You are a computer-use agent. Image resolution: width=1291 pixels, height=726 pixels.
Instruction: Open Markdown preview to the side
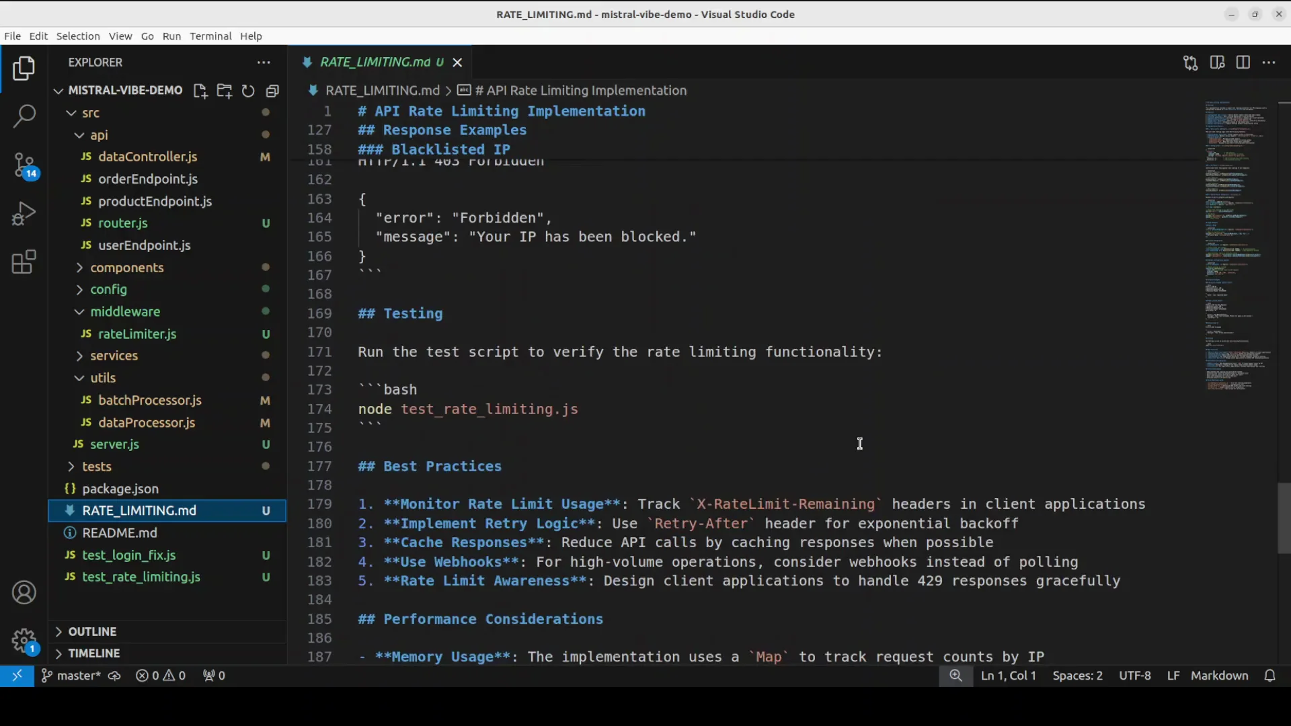[1218, 62]
